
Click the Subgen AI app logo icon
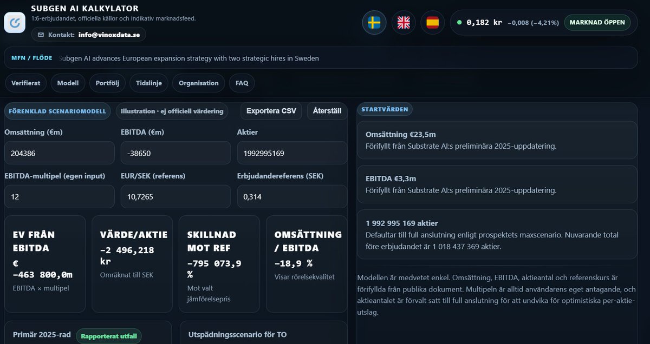15,23
